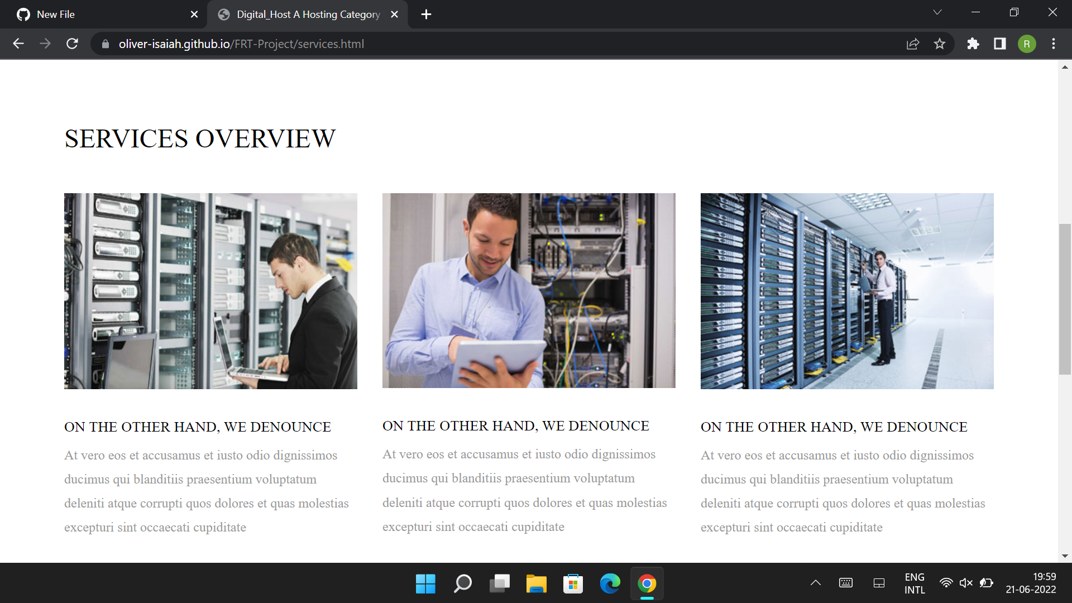Click the first server room image
The height and width of the screenshot is (603, 1072).
point(210,291)
